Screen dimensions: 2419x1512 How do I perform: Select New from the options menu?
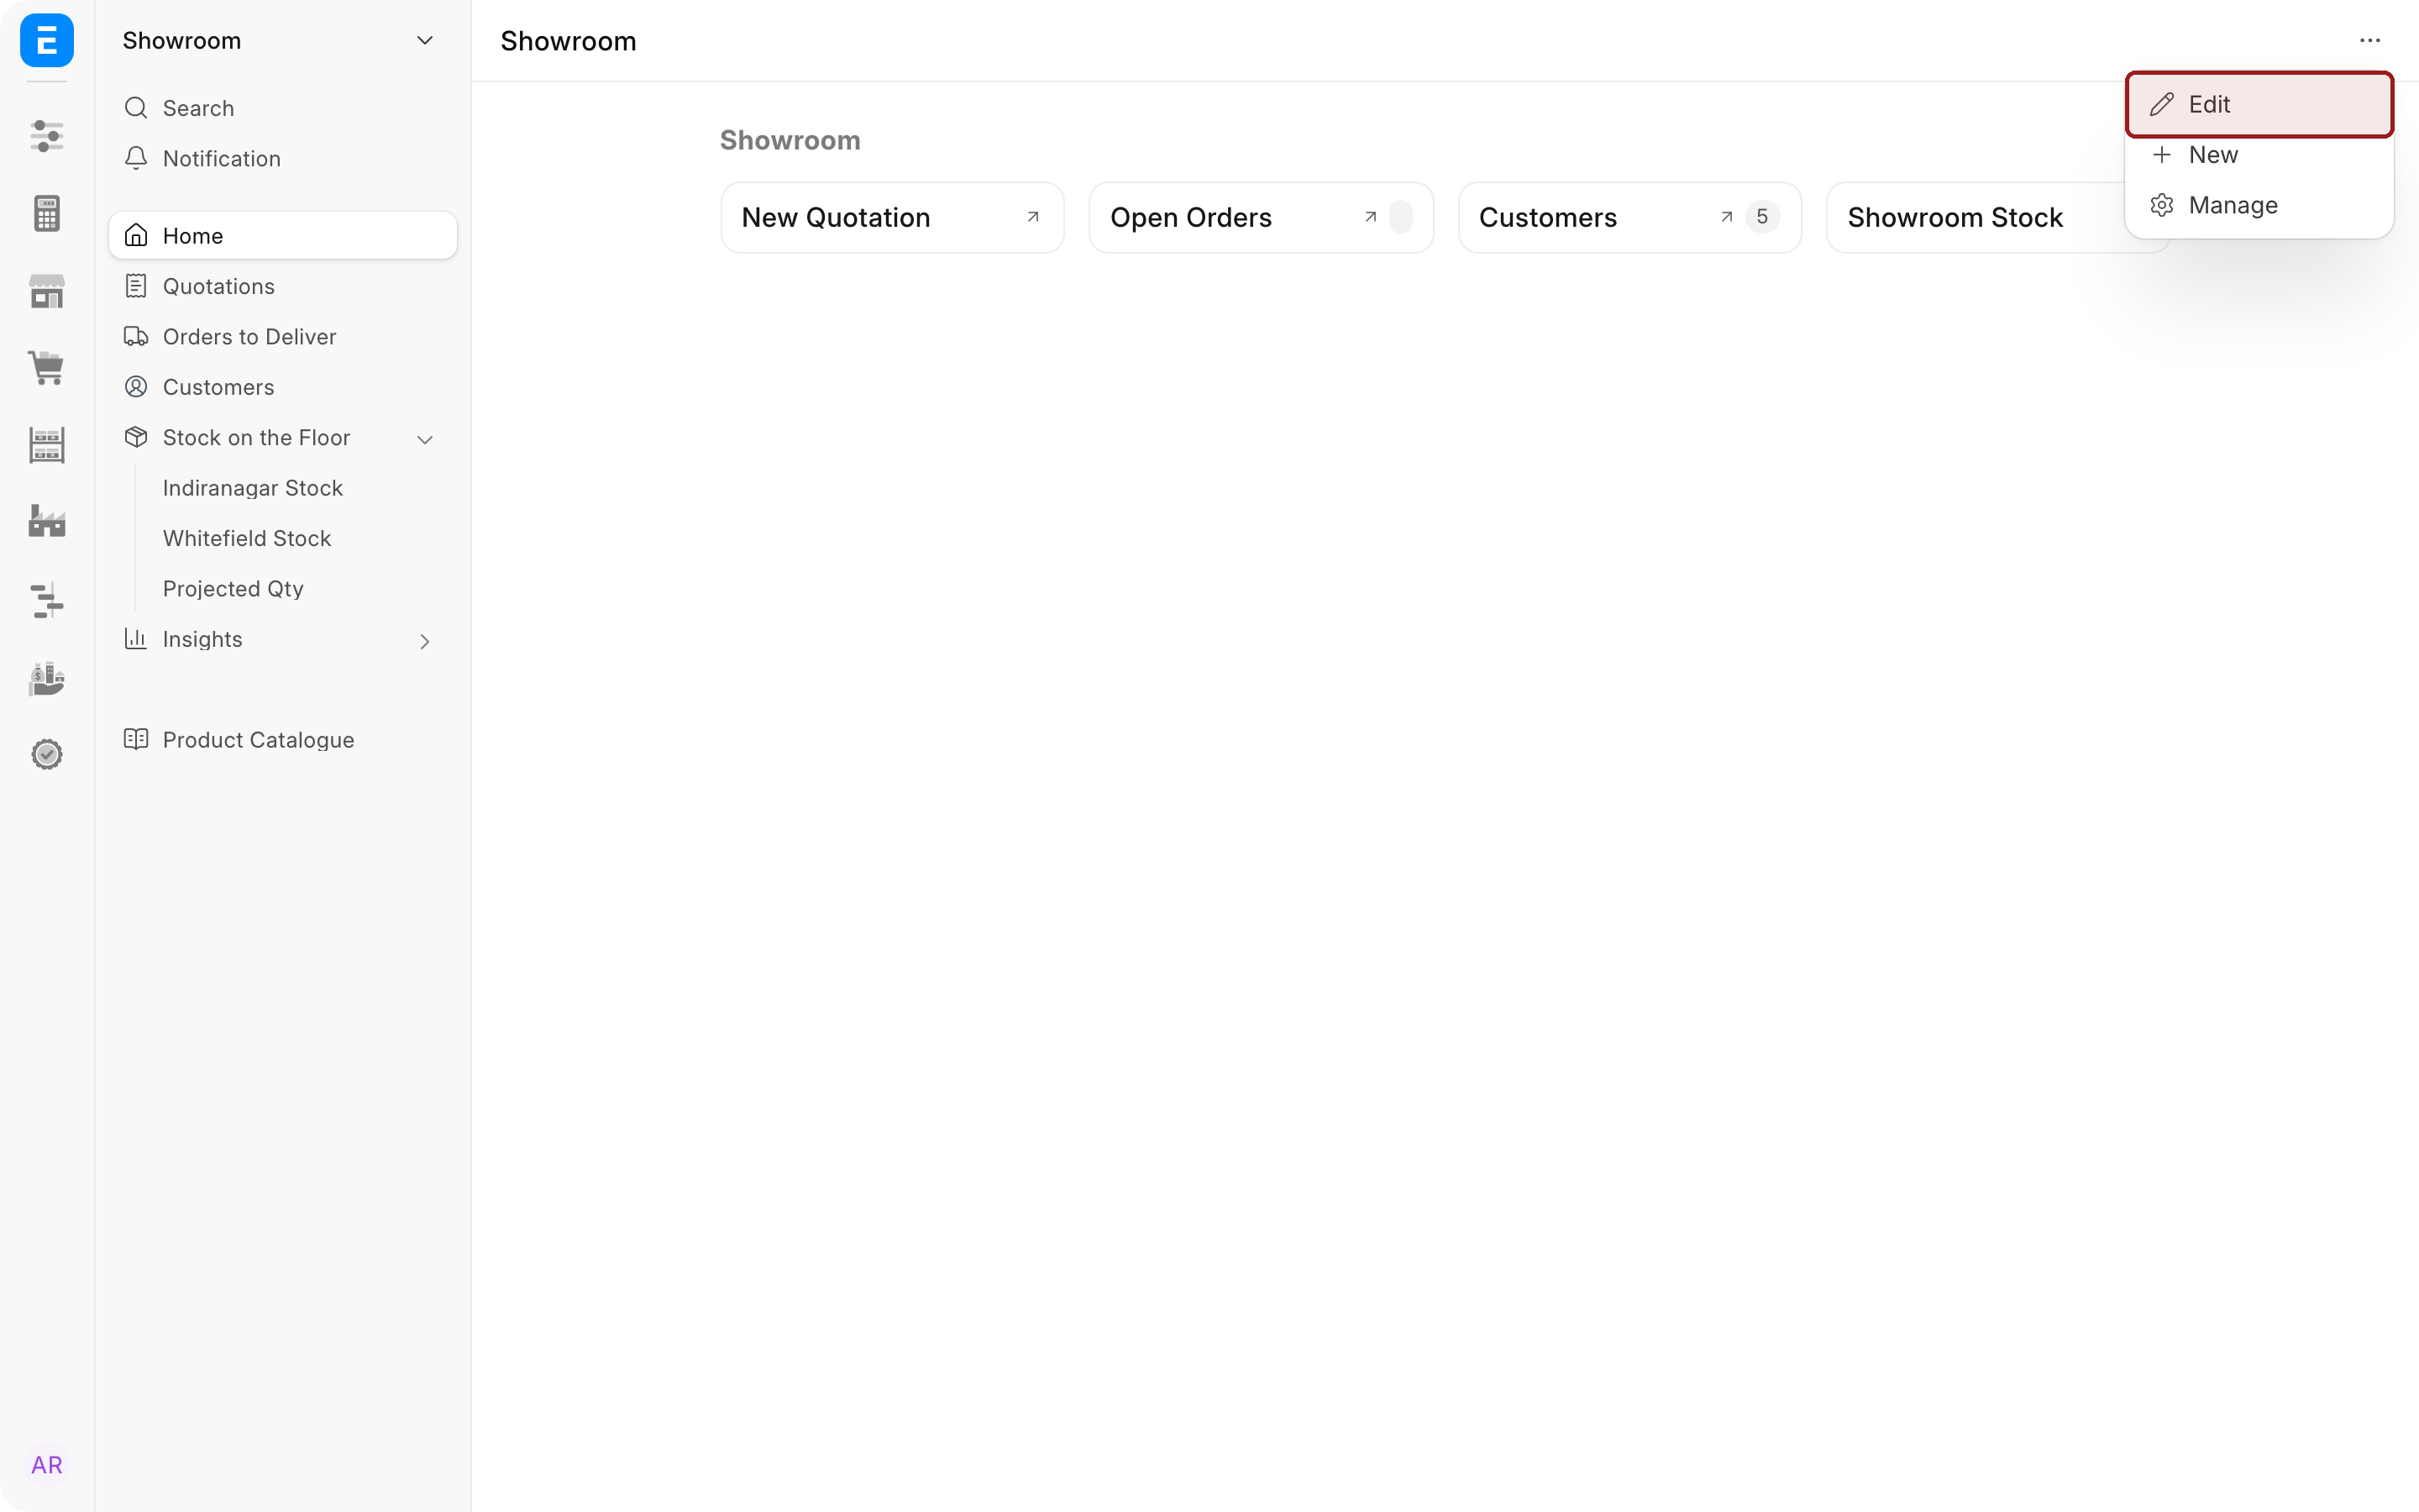click(x=2259, y=155)
